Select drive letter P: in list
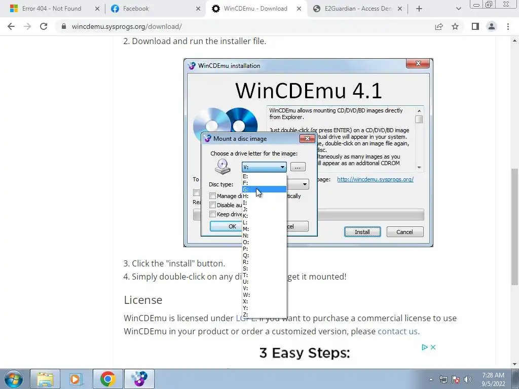Screen dimensions: 519x389 (264, 249)
